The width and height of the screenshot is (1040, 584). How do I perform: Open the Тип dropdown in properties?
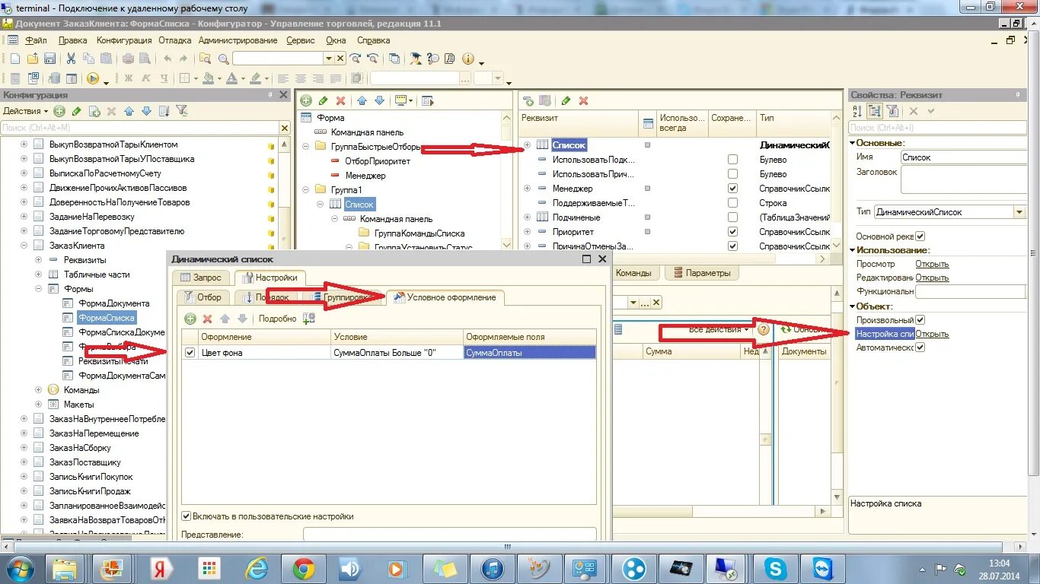pos(1019,212)
